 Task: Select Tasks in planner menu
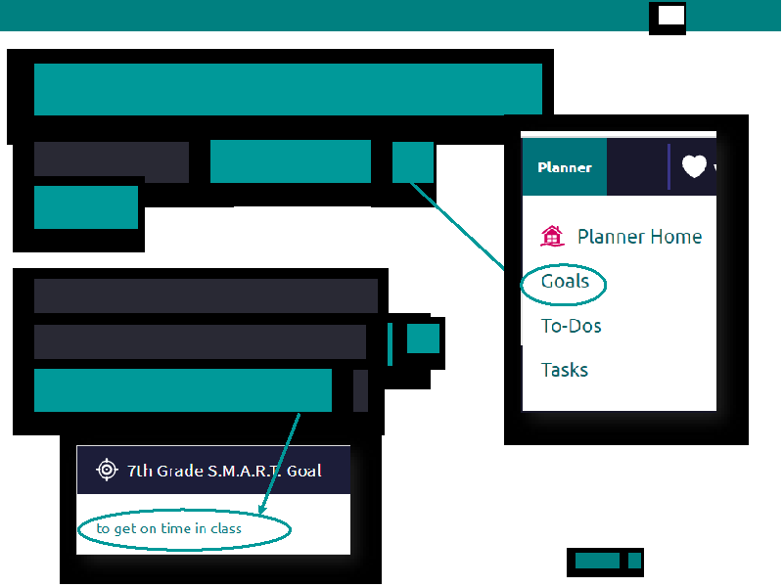(x=565, y=370)
